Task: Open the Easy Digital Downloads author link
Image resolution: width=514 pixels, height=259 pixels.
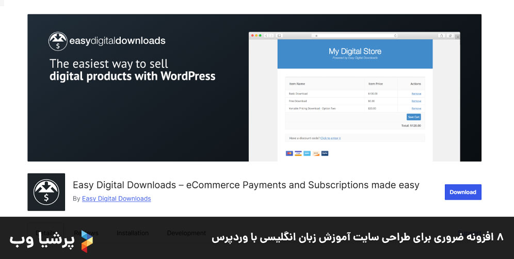Action: 116,199
